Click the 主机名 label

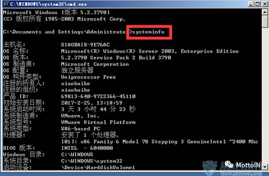14,45
